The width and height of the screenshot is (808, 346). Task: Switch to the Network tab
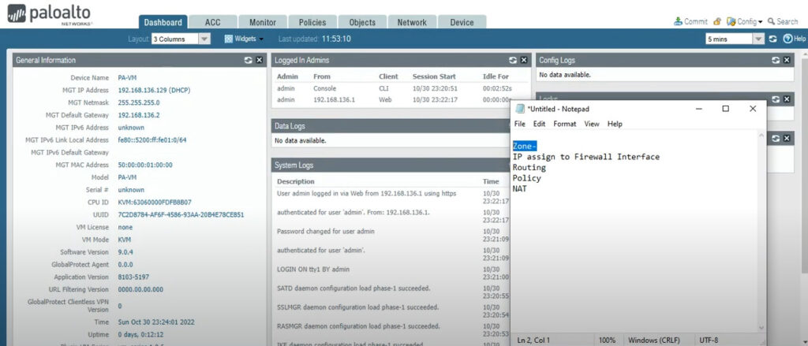pos(412,22)
